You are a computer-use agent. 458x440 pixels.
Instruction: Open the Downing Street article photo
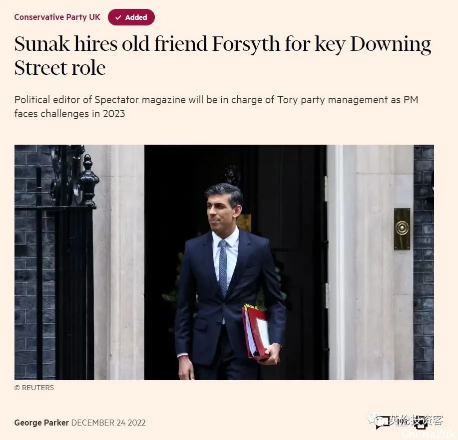[x=224, y=262]
